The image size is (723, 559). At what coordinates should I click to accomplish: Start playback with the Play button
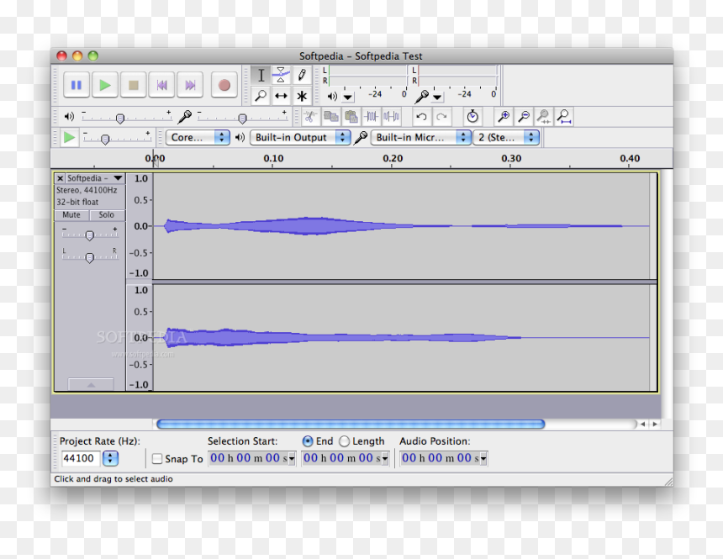point(105,85)
